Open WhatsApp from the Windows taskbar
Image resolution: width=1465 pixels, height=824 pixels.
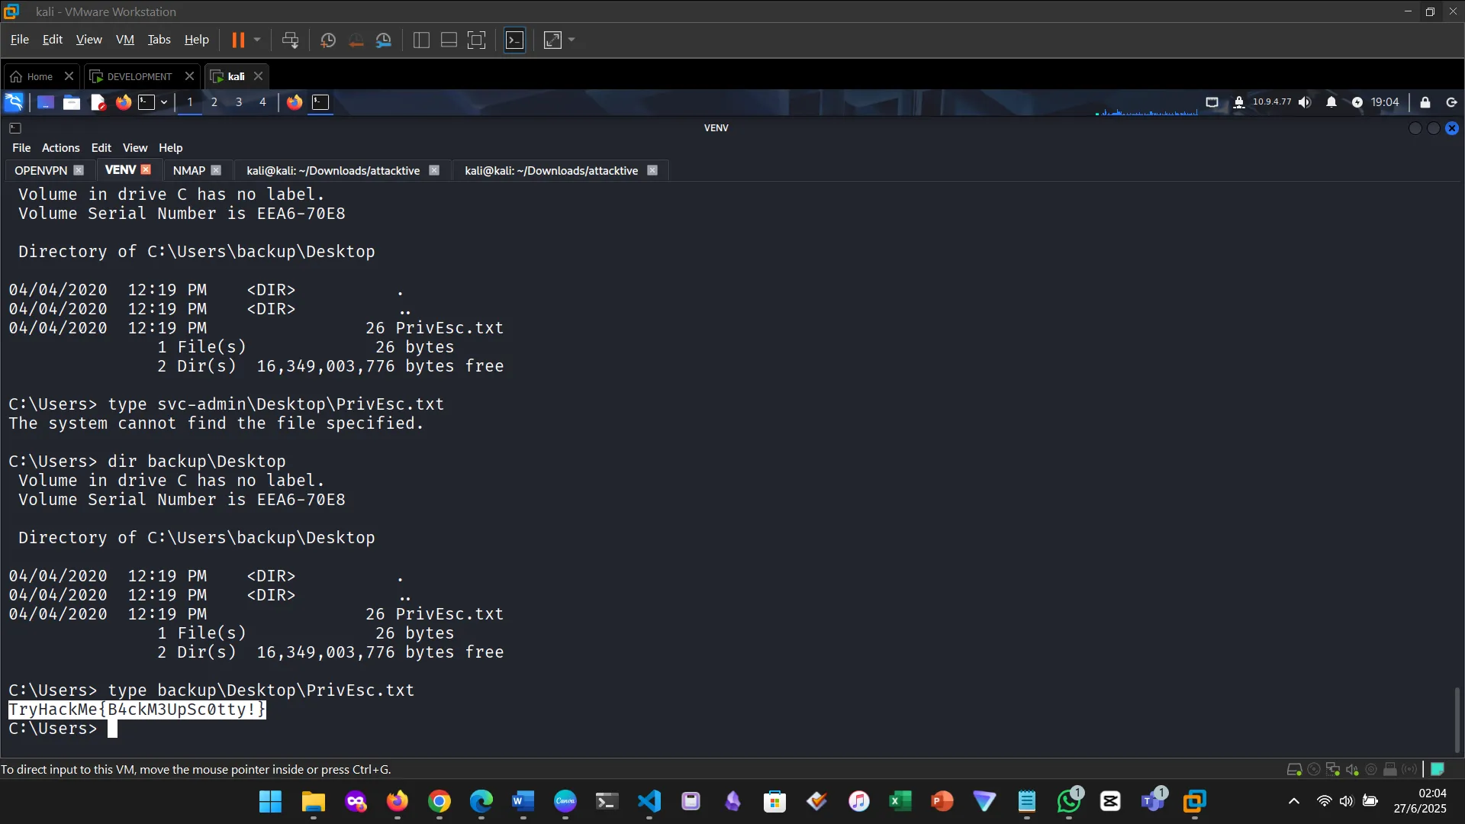[x=1068, y=802]
